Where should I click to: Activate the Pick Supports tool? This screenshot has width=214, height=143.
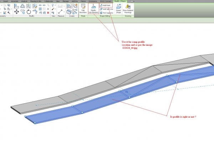coord(106,13)
